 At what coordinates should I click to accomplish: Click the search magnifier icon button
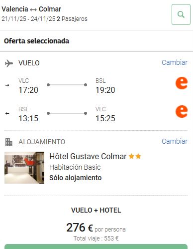(x=181, y=14)
